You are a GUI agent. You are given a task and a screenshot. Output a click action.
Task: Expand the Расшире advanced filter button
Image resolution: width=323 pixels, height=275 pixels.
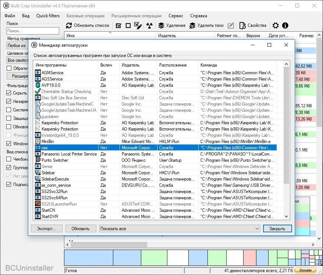(18, 76)
